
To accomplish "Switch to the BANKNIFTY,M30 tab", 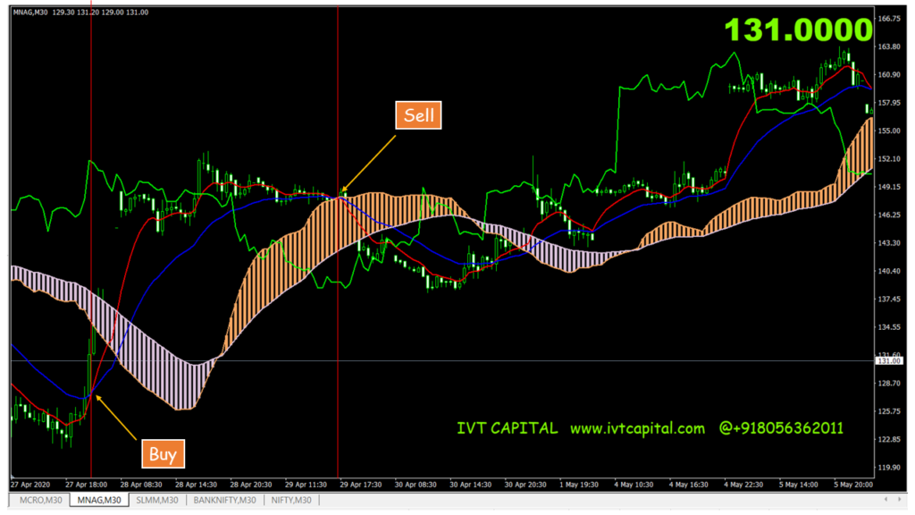I will pyautogui.click(x=224, y=501).
